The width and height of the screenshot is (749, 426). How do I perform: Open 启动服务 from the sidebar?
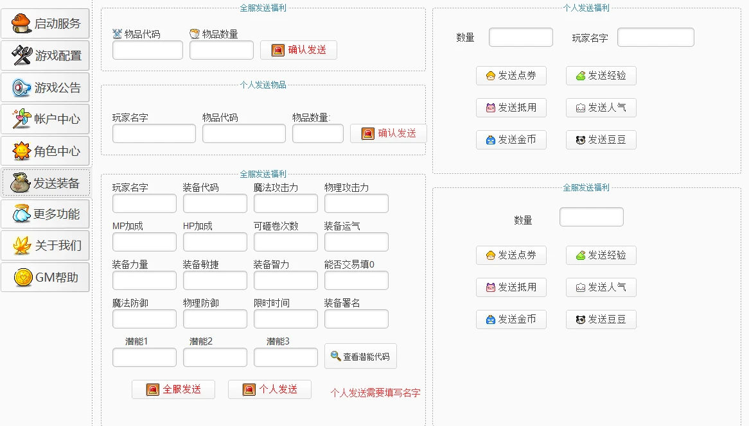tap(45, 24)
